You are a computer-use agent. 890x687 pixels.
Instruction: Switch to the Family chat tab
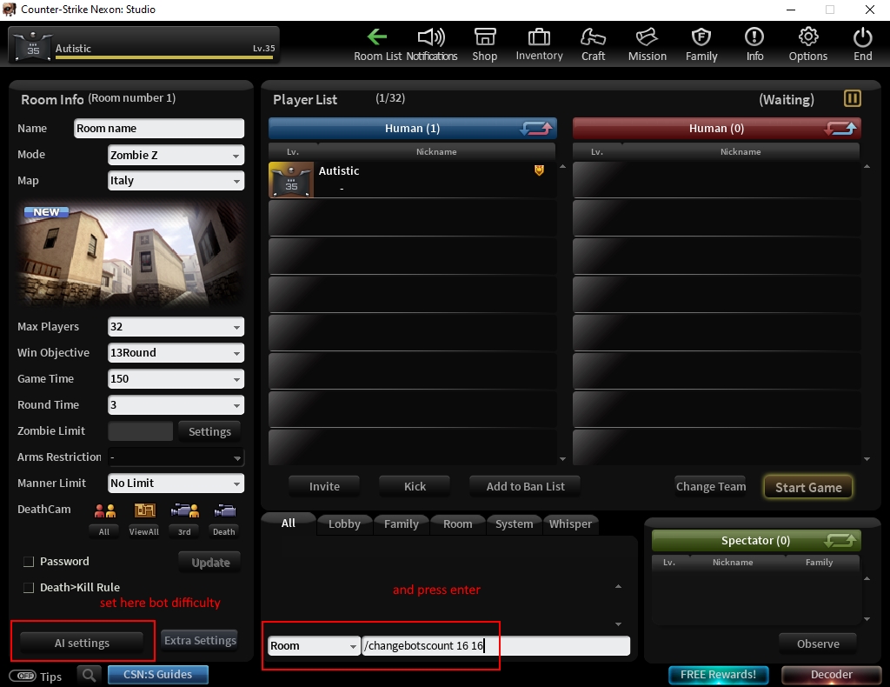tap(402, 524)
